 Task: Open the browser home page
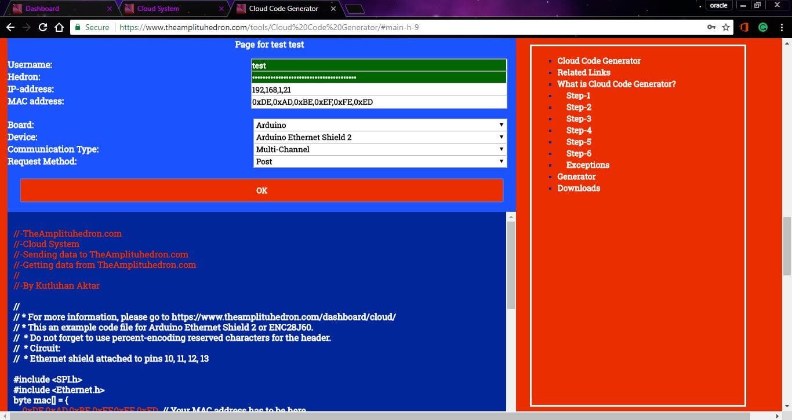(x=59, y=27)
